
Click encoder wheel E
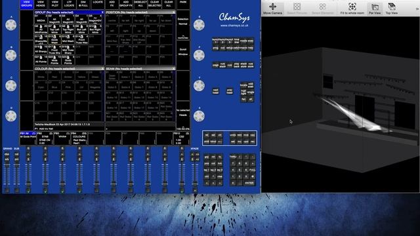199,25
